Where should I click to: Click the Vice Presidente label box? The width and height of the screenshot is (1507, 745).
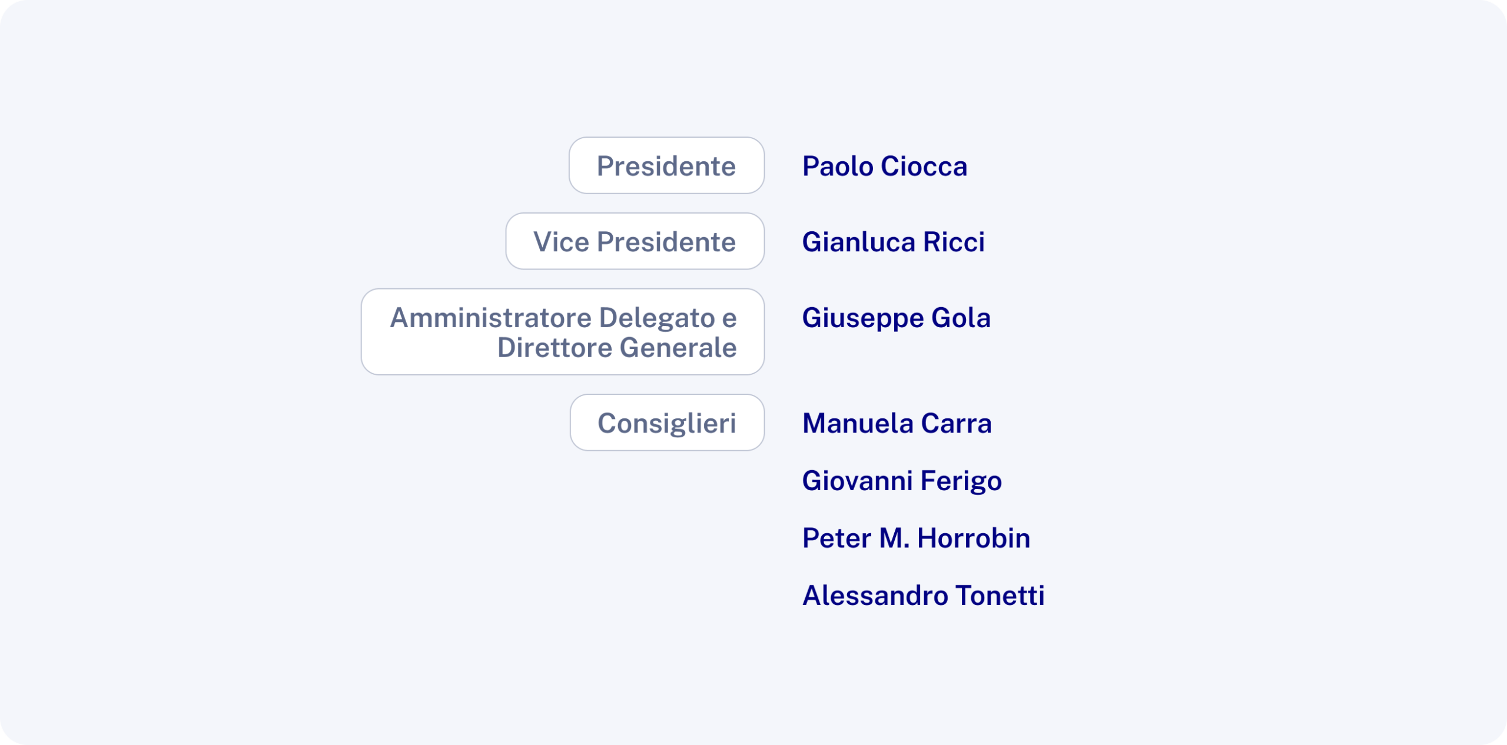pos(635,241)
